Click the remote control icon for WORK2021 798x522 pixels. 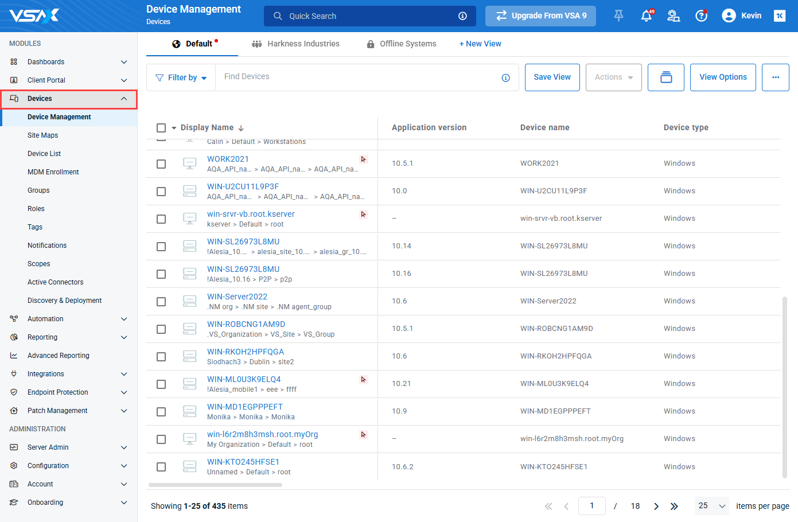pyautogui.click(x=363, y=159)
